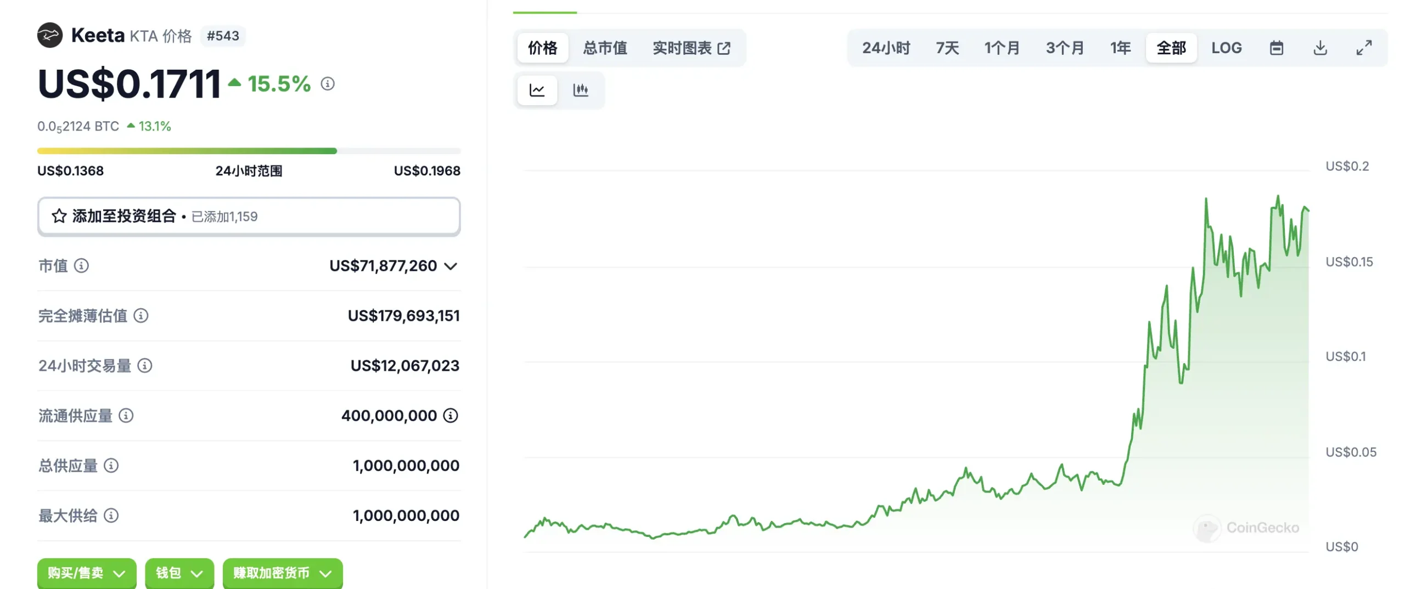Image resolution: width=1405 pixels, height=589 pixels.
Task: Select the line chart icon
Action: 536,90
